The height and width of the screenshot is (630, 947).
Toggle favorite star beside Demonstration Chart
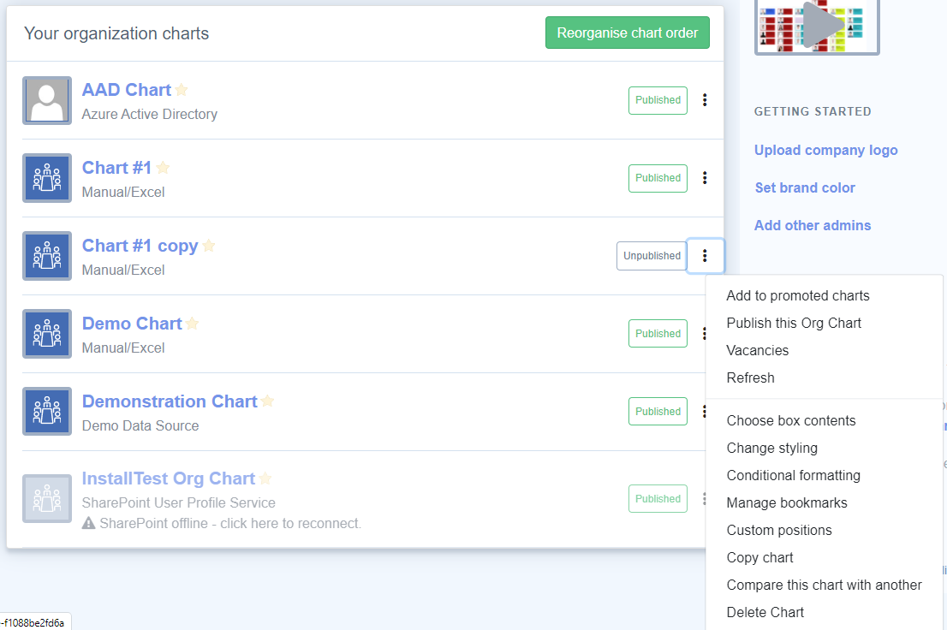click(x=268, y=401)
